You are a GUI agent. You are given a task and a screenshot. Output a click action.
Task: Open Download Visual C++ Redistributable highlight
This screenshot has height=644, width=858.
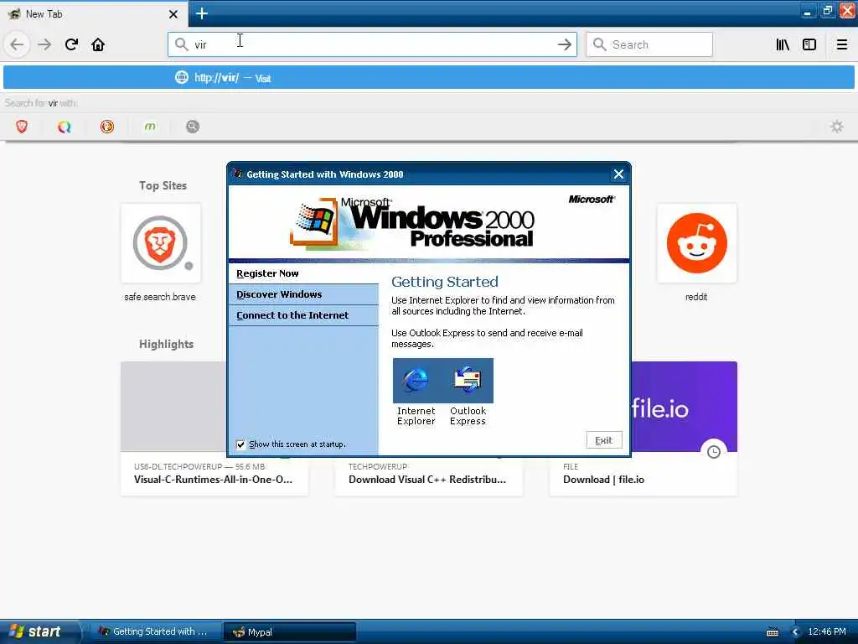(427, 480)
